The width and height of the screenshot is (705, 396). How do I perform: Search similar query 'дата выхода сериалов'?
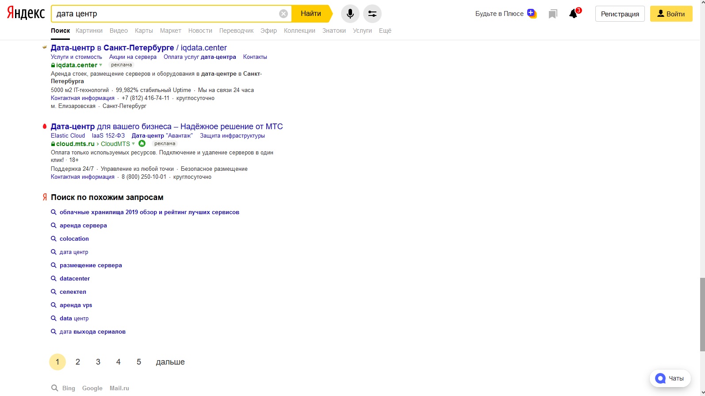(x=92, y=332)
